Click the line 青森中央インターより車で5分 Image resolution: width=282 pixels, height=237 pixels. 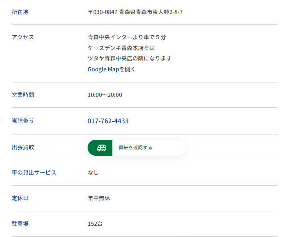(126, 37)
